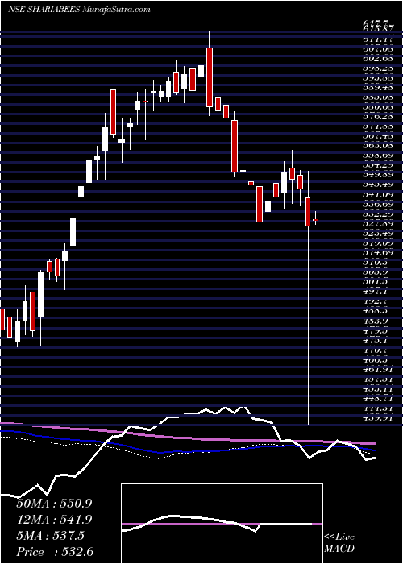Click the 510.3 price axis label

tap(376, 263)
